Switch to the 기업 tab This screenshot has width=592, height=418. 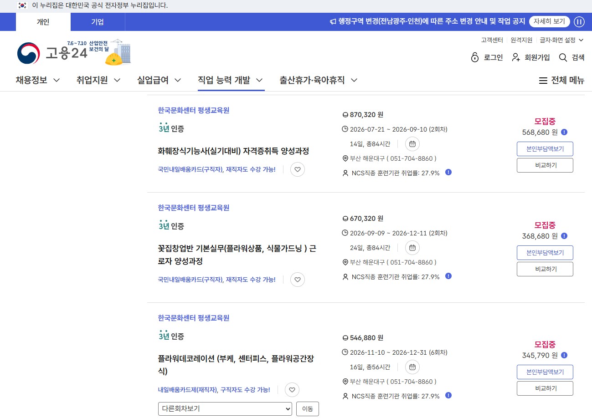coord(98,22)
